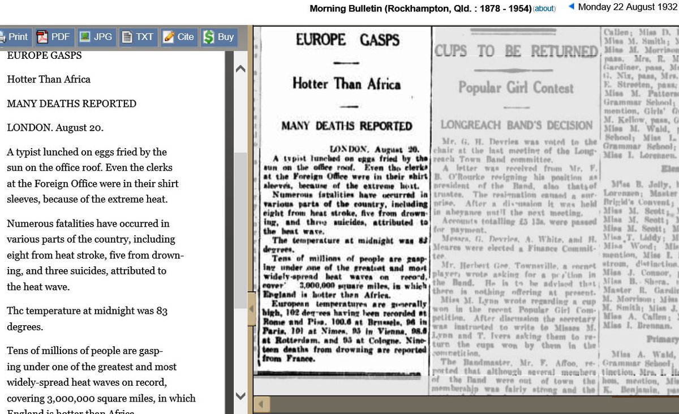679x414 pixels.
Task: Click the 'EUROPE GASPS' transcription title
Action: coord(44,56)
